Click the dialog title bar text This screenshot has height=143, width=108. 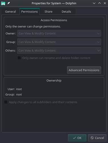click(54, 3)
